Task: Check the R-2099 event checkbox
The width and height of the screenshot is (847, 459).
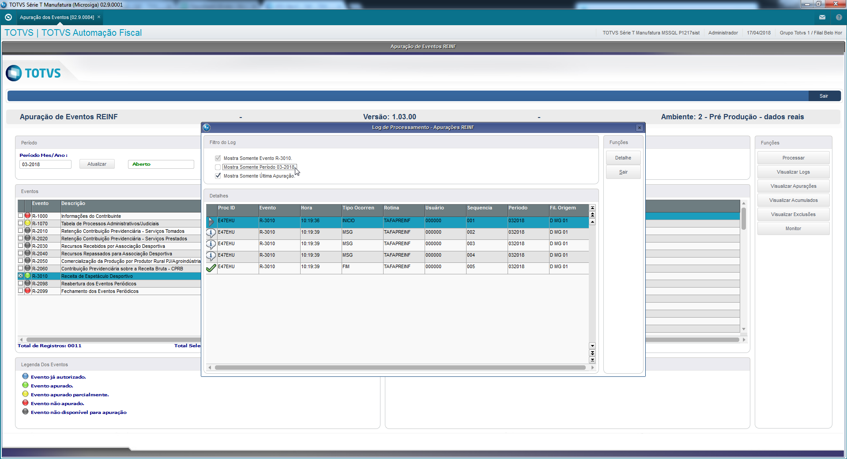Action: tap(20, 291)
